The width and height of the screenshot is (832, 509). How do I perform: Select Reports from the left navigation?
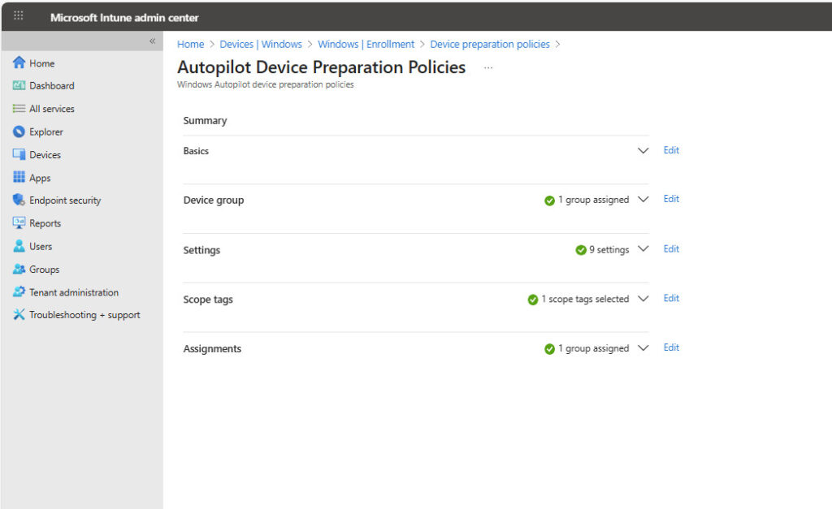click(45, 223)
